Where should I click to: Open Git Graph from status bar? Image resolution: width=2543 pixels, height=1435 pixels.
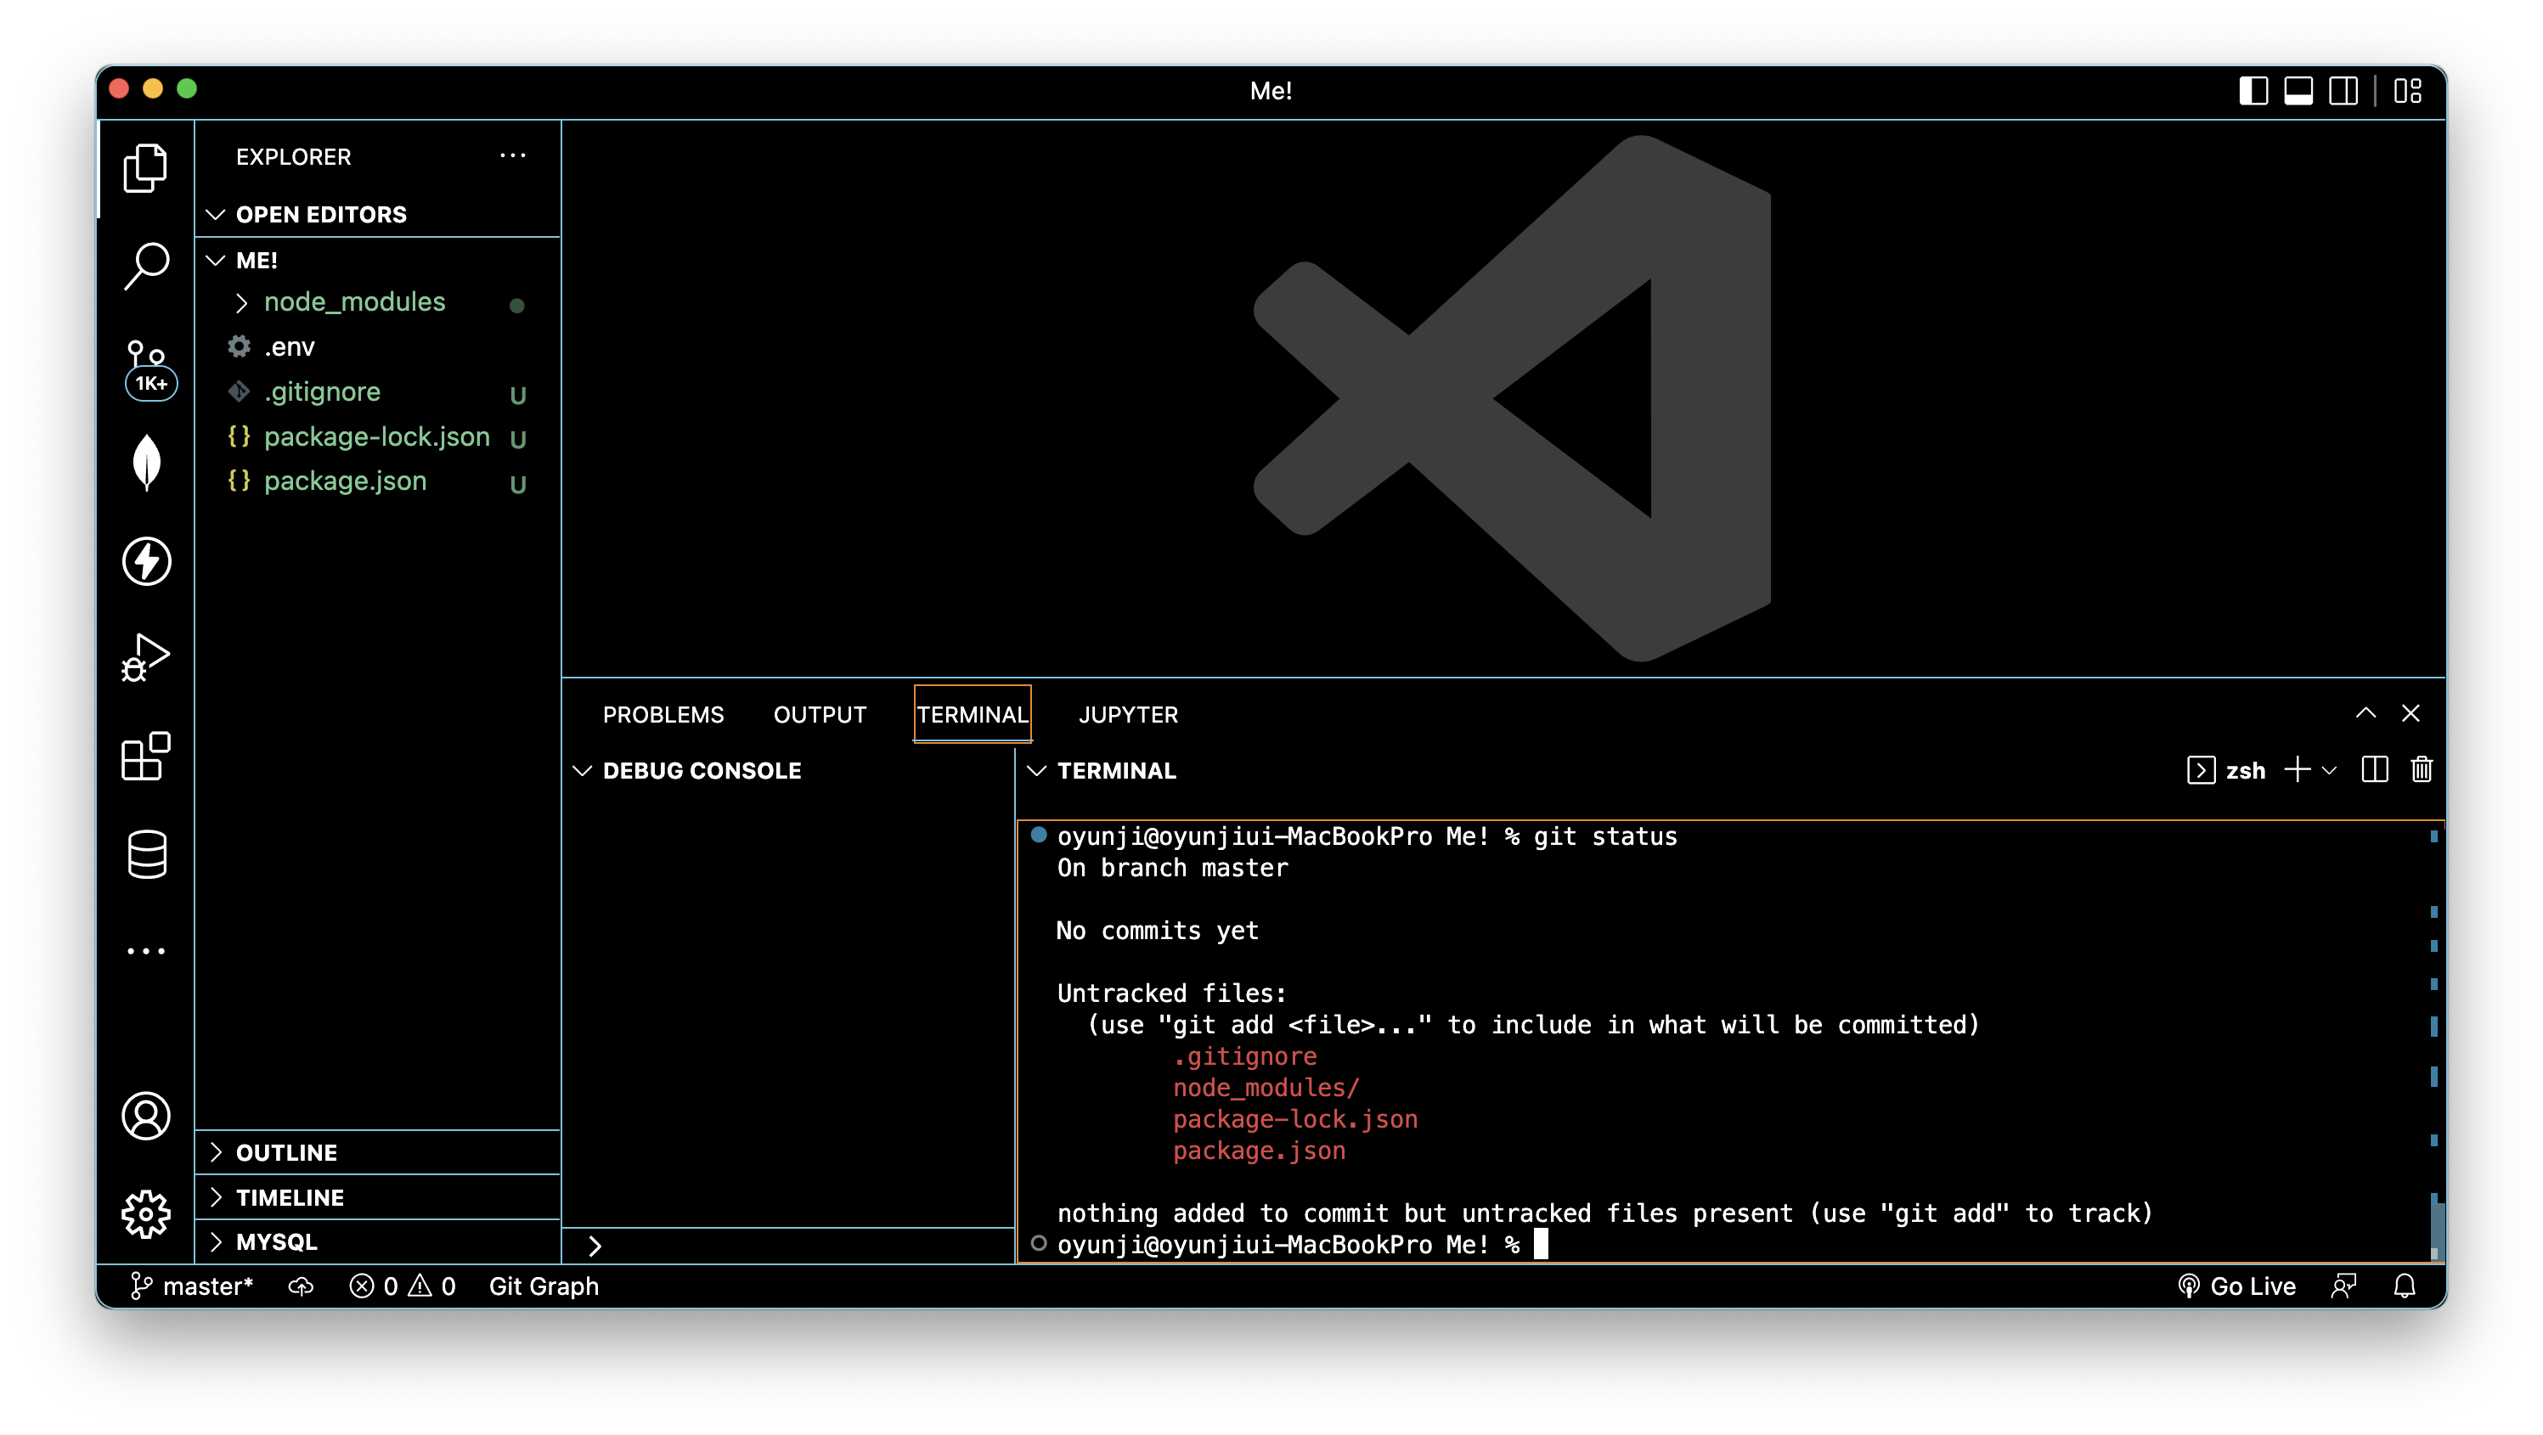point(544,1286)
